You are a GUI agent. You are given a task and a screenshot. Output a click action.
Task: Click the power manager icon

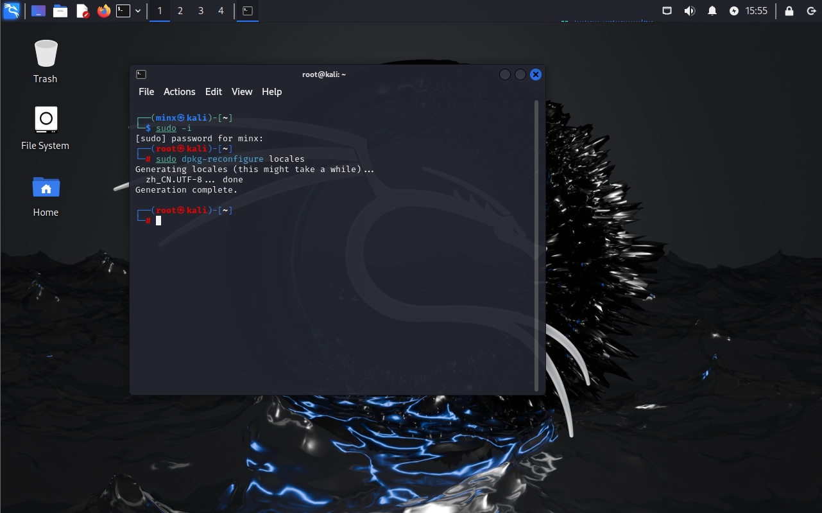[x=734, y=11]
